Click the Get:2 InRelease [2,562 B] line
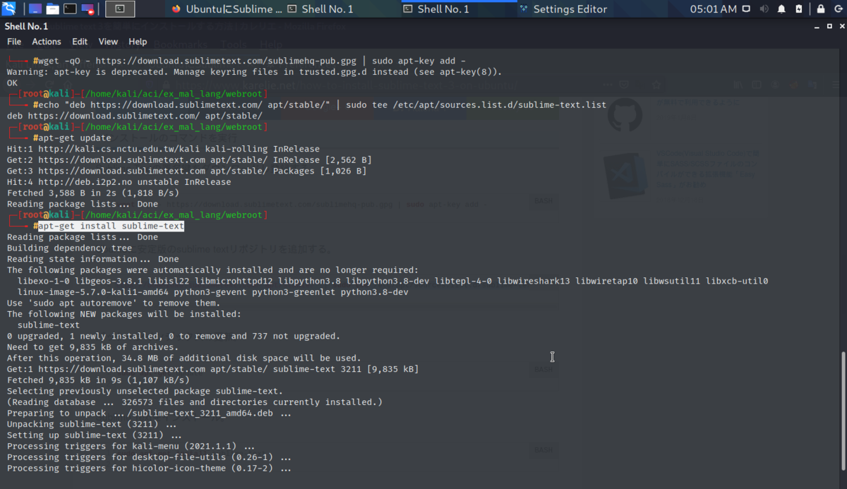The image size is (847, 489). coord(189,160)
